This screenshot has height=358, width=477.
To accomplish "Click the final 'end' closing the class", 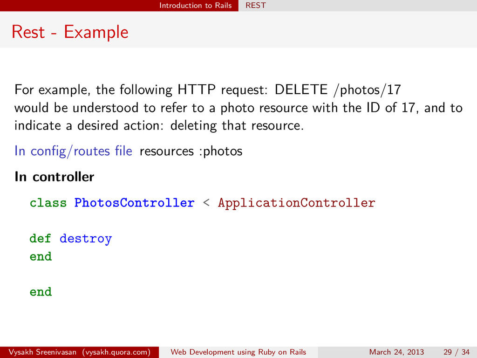I will pos(41,292).
